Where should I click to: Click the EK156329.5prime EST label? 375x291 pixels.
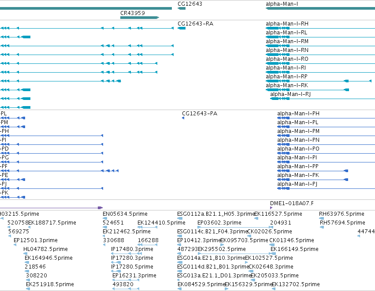249,284
